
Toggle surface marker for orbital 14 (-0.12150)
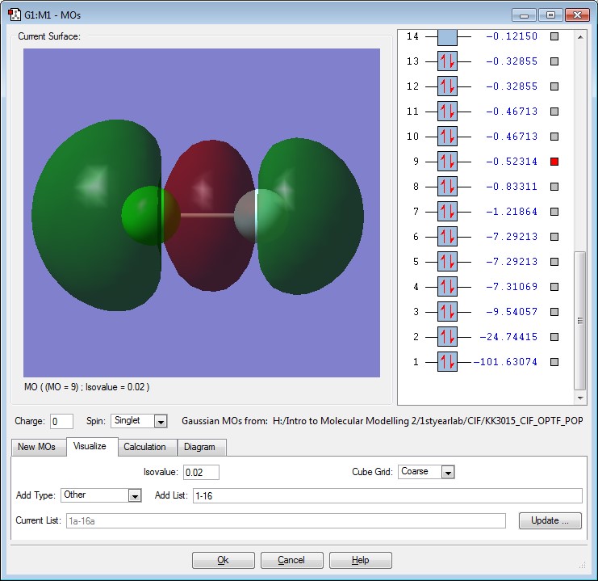click(554, 36)
